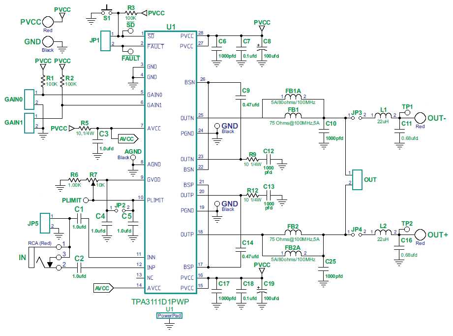The width and height of the screenshot is (453, 336).
Task: Select the OUT connector box
Action: [358, 180]
